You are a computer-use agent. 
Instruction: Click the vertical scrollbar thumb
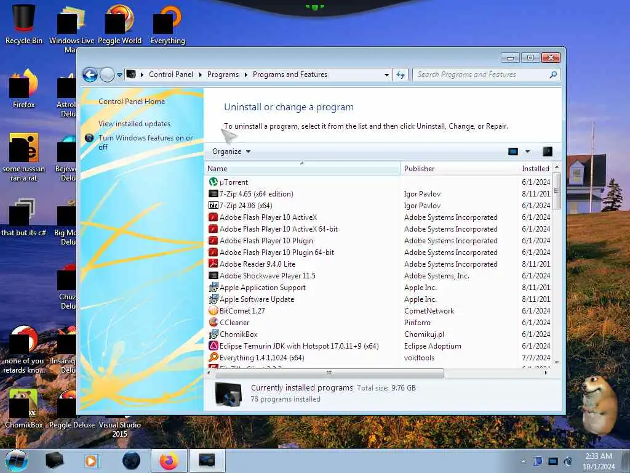[556, 191]
